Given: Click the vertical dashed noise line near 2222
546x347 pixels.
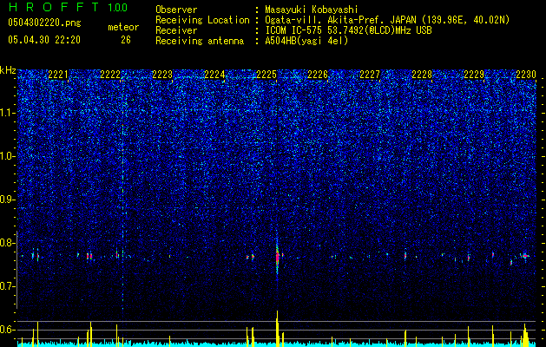Looking at the screenshot, I should tap(122, 195).
